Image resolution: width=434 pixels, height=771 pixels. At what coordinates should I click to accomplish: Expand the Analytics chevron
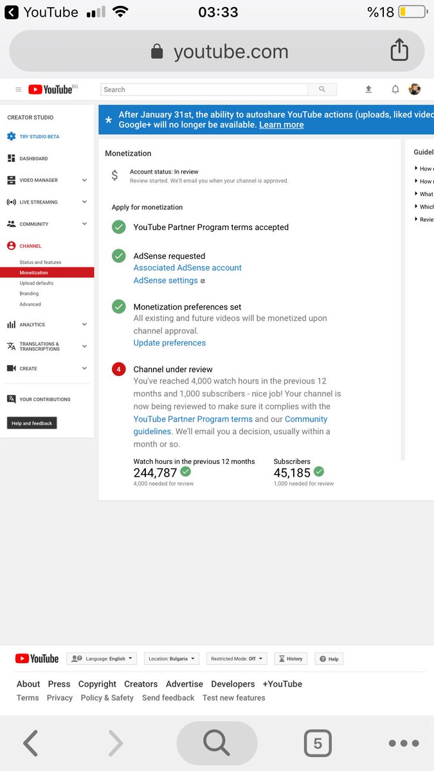click(84, 325)
